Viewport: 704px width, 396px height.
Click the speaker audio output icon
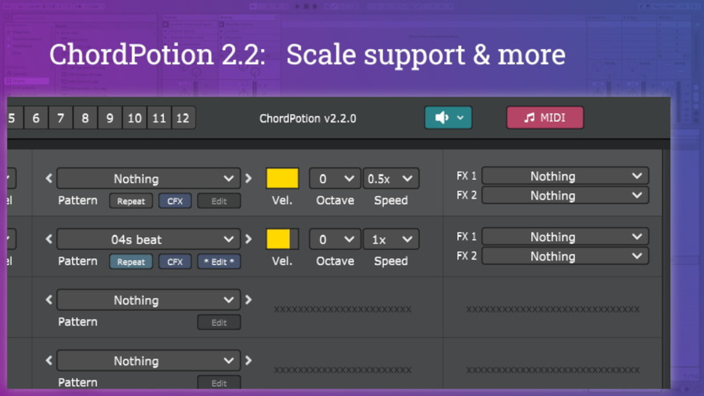(x=442, y=118)
